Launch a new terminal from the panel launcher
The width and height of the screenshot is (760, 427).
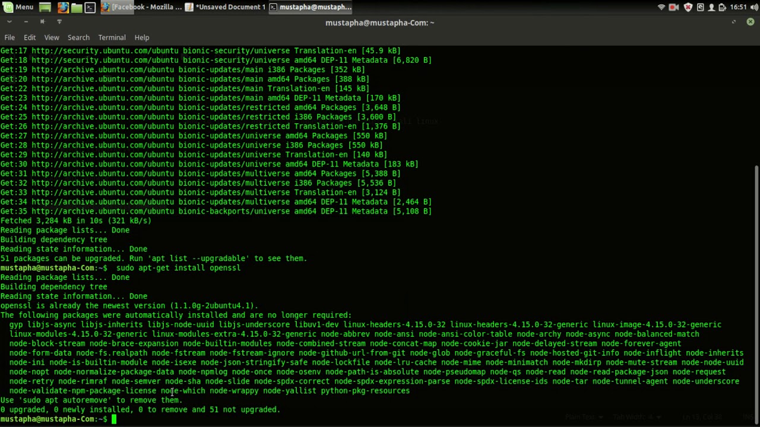90,7
